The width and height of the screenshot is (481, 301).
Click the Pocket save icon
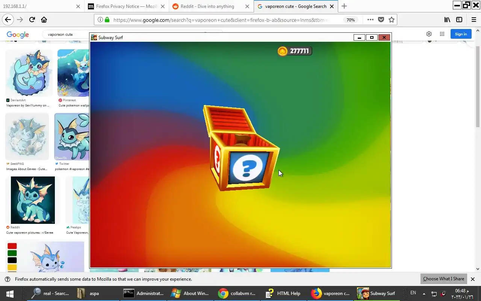pyautogui.click(x=381, y=20)
